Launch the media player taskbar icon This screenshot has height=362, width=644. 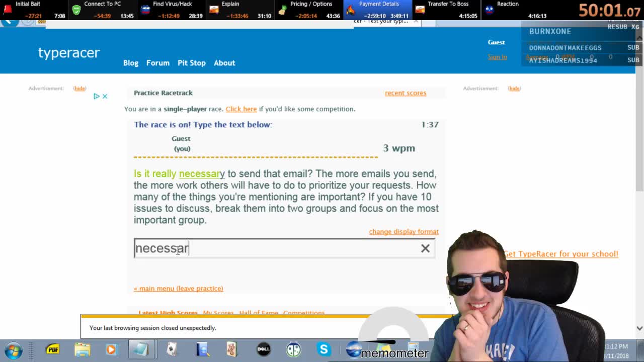[x=111, y=349]
